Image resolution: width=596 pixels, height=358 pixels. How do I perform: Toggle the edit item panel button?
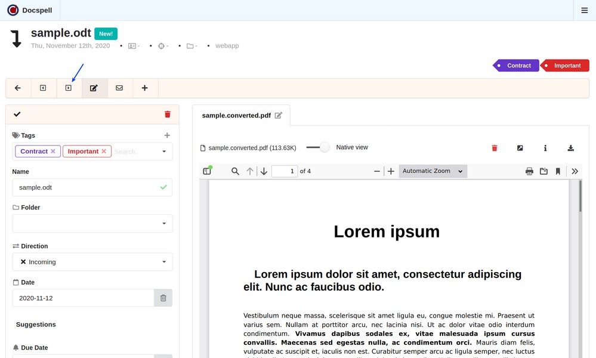(94, 88)
